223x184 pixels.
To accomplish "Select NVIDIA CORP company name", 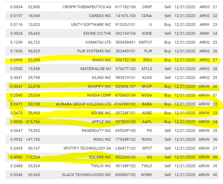I will [99, 95].
